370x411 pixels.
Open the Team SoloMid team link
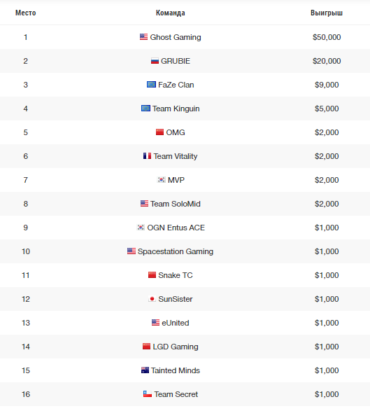176,204
